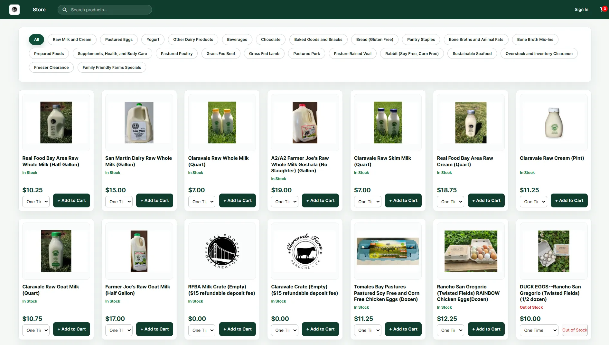
Task: Add San Martin Dairy Gallon to cart
Action: click(x=155, y=200)
